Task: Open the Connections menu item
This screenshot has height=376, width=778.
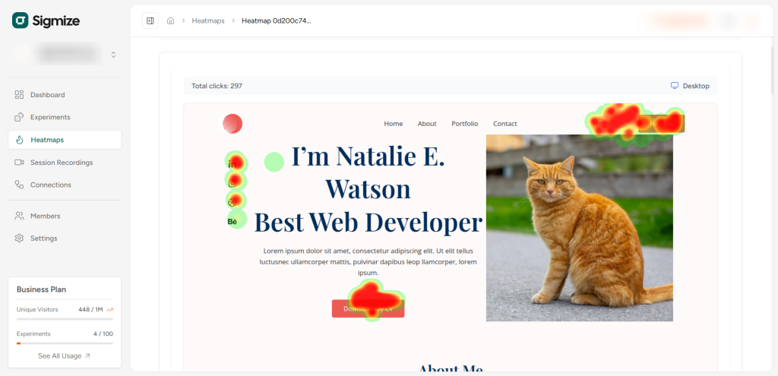Action: (x=65, y=185)
